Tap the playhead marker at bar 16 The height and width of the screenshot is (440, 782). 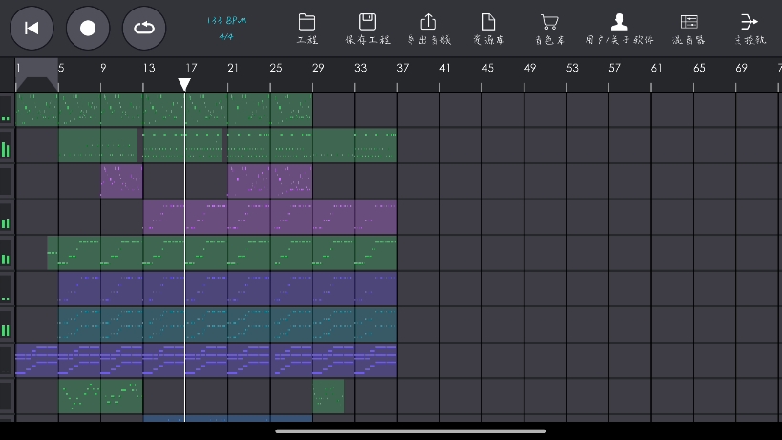click(184, 84)
